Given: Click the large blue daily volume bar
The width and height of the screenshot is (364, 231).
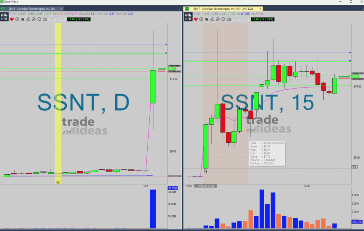Looking at the screenshot, I should pyautogui.click(x=153, y=209).
